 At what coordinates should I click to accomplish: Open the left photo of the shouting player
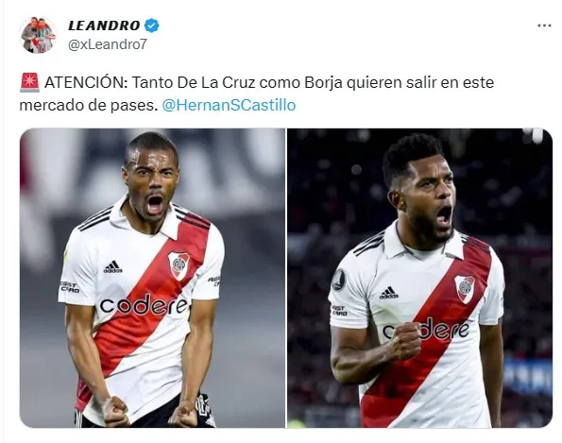pyautogui.click(x=152, y=278)
